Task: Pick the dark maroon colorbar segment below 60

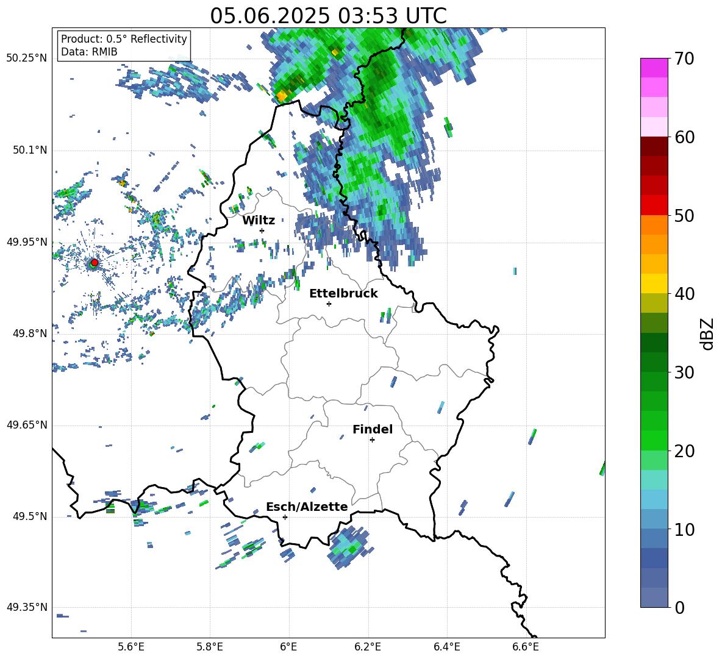Action: (654, 146)
